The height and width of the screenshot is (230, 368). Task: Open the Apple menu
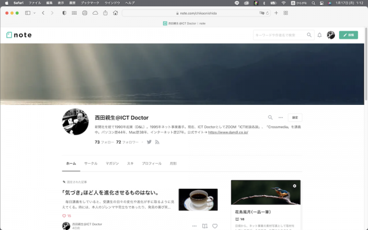7,3
